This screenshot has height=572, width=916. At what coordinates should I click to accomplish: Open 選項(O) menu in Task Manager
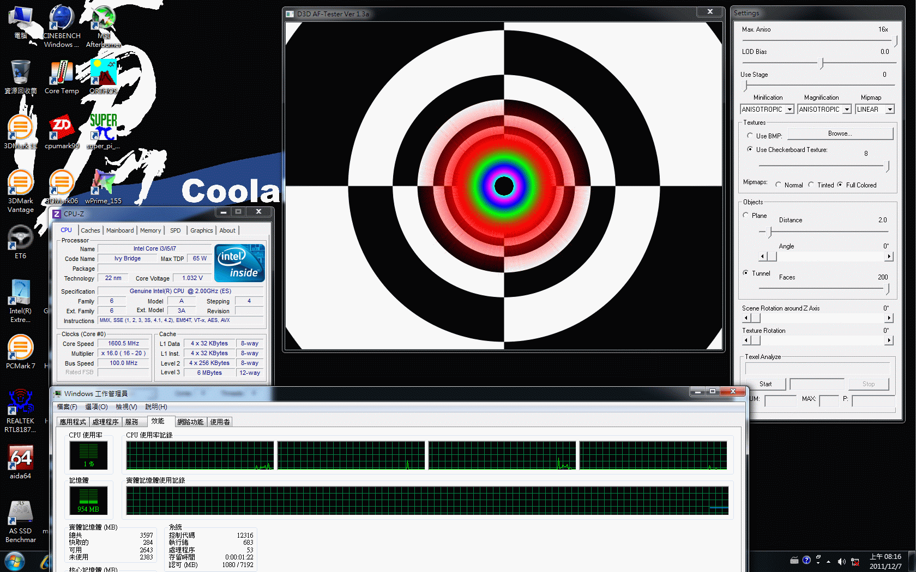click(96, 407)
